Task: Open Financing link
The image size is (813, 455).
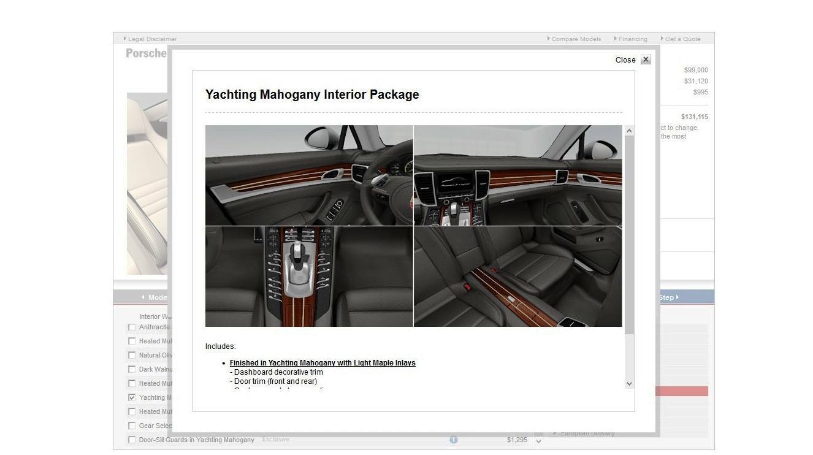Action: click(632, 39)
